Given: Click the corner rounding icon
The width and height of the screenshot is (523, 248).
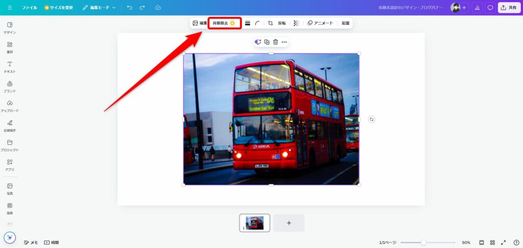Looking at the screenshot, I should point(257,23).
